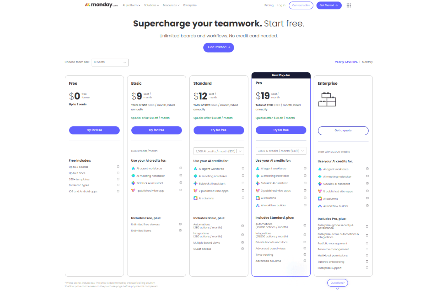The image size is (437, 291).
Task: Click AI workflow builder icon in Enterprise plan
Action: [320, 206]
